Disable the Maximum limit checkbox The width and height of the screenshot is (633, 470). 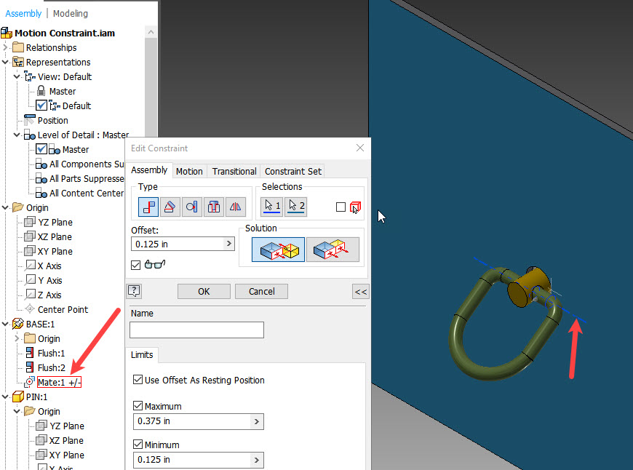click(x=138, y=404)
